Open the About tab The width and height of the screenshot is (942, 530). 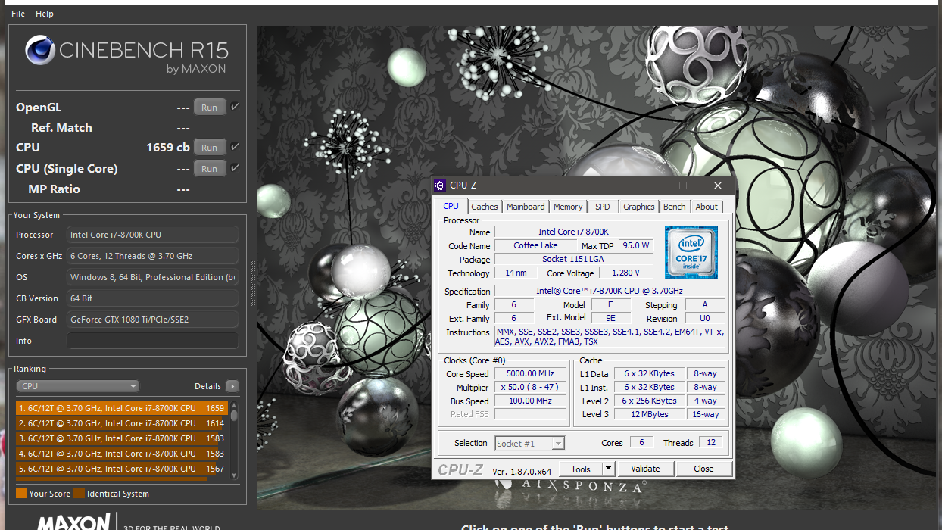coord(706,207)
